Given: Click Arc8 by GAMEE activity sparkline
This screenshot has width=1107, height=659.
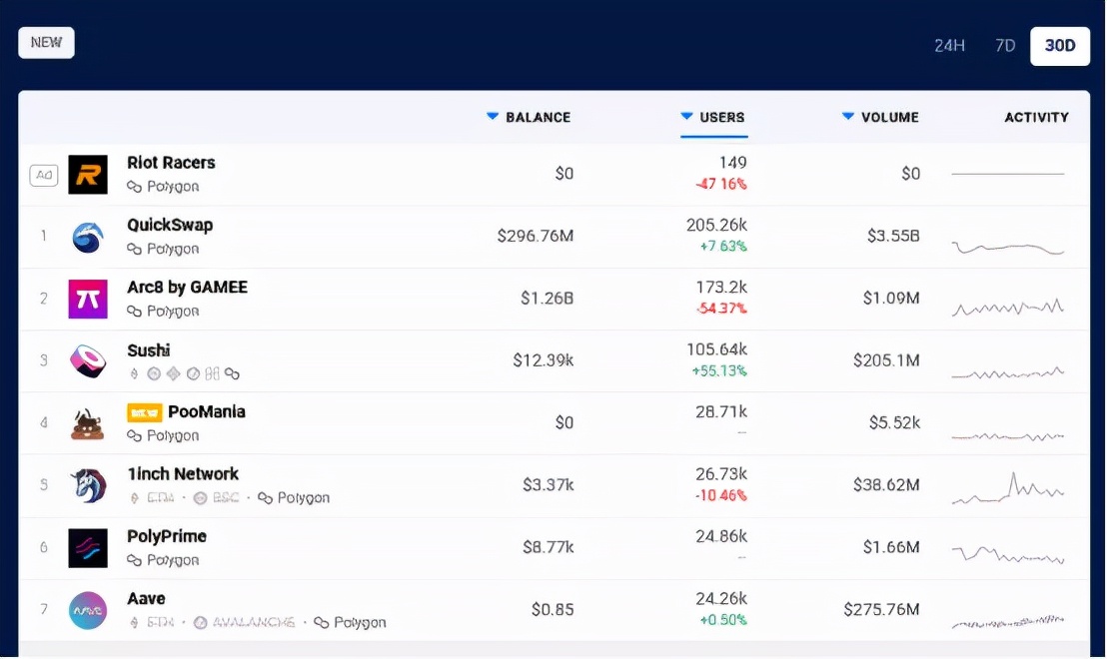Looking at the screenshot, I should pyautogui.click(x=1007, y=307).
